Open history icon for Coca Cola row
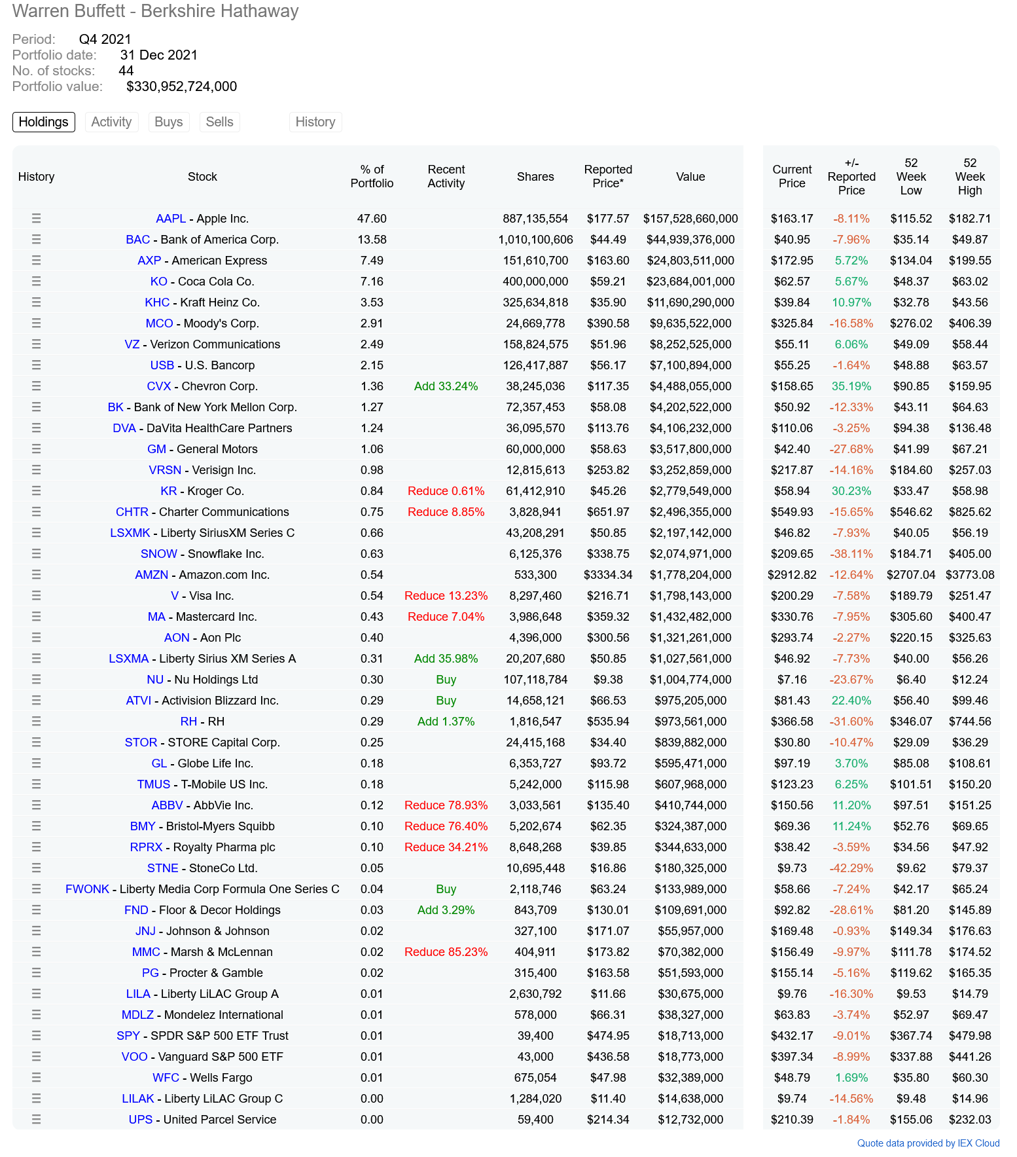Screen dimensions: 1017x1157 point(36,282)
